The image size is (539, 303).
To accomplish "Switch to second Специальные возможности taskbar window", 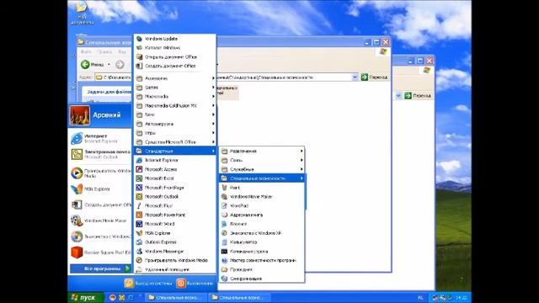I will pos(239,297).
